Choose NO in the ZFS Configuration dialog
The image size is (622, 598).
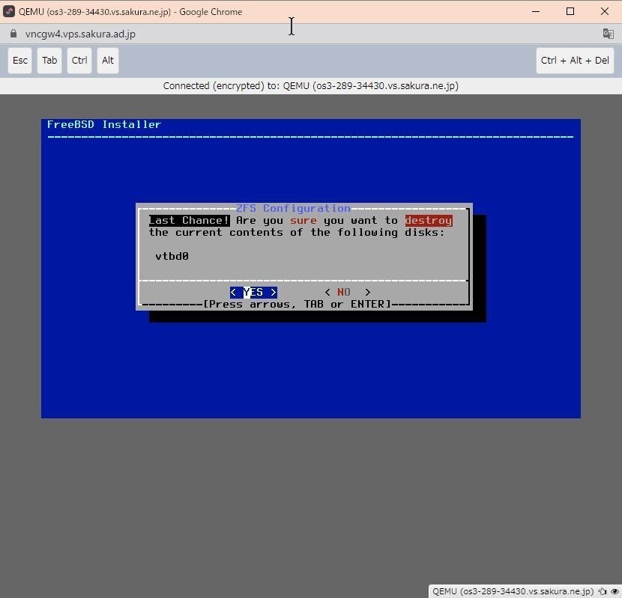click(x=348, y=293)
